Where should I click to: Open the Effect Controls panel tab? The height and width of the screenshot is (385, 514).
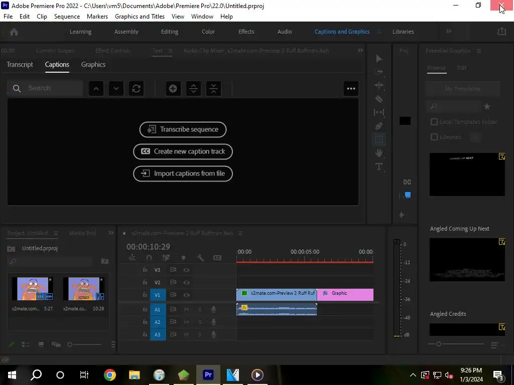click(113, 51)
